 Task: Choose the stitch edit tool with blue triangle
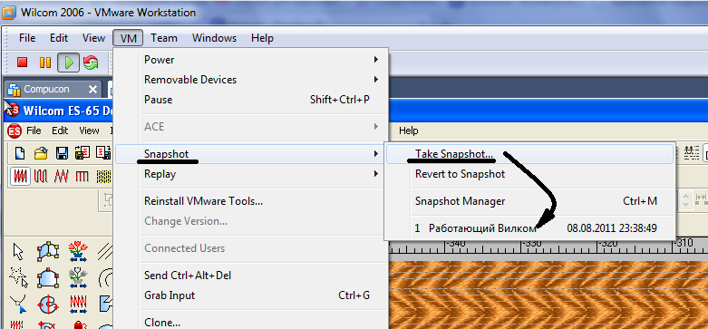18,305
